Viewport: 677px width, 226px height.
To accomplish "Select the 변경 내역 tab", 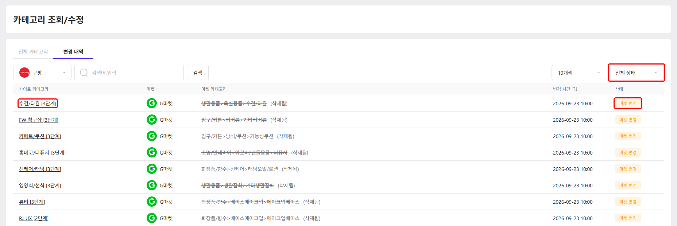I will 73,52.
